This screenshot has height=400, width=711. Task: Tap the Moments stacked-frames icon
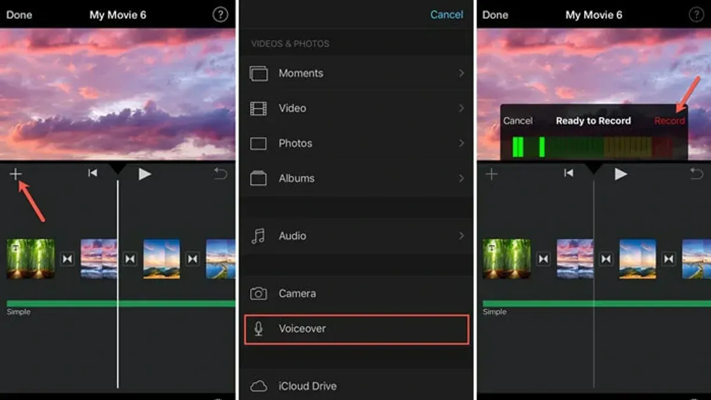click(x=258, y=73)
